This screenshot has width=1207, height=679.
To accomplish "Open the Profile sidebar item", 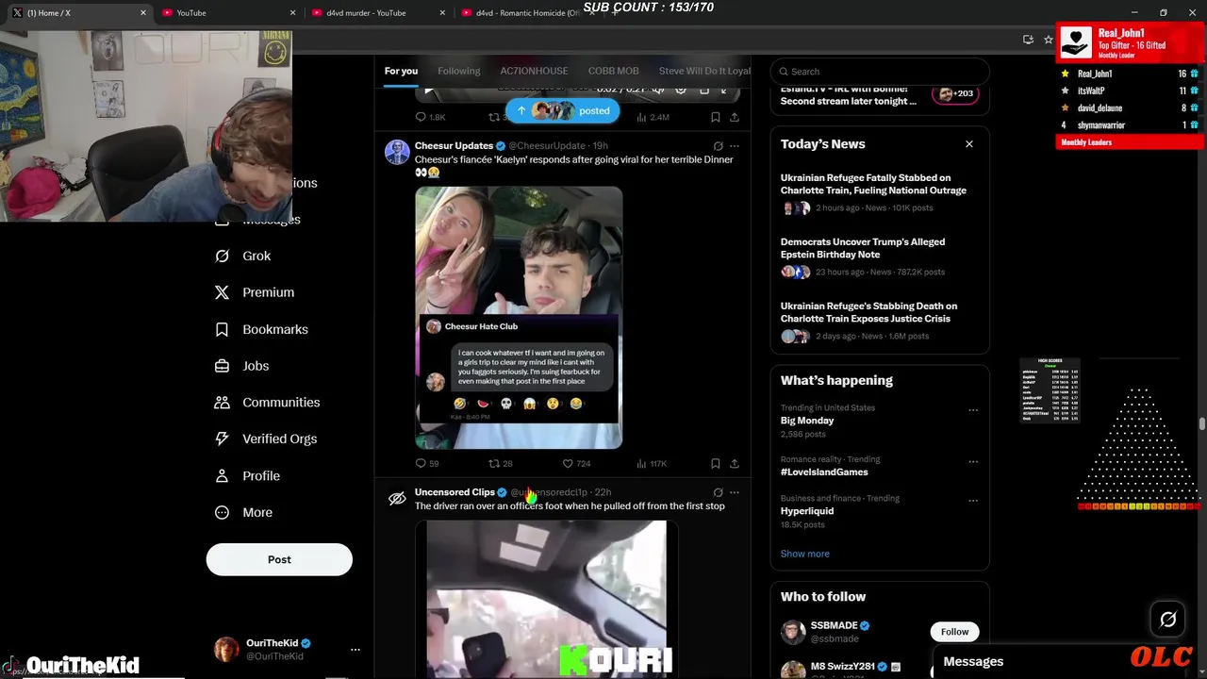I will 248,475.
